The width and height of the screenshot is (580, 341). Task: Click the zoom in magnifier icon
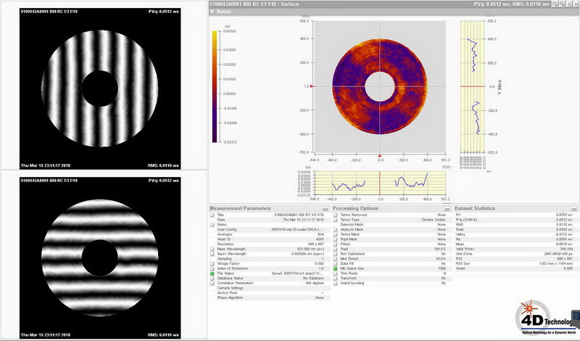554,4
